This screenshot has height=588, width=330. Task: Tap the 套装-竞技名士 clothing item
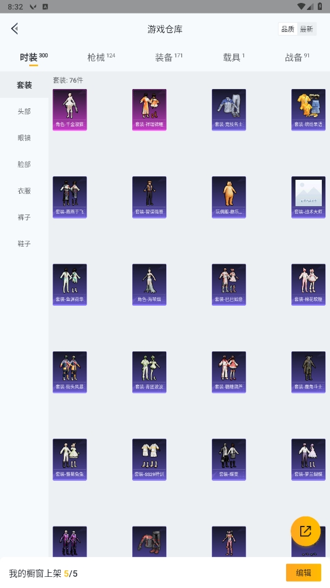click(229, 110)
